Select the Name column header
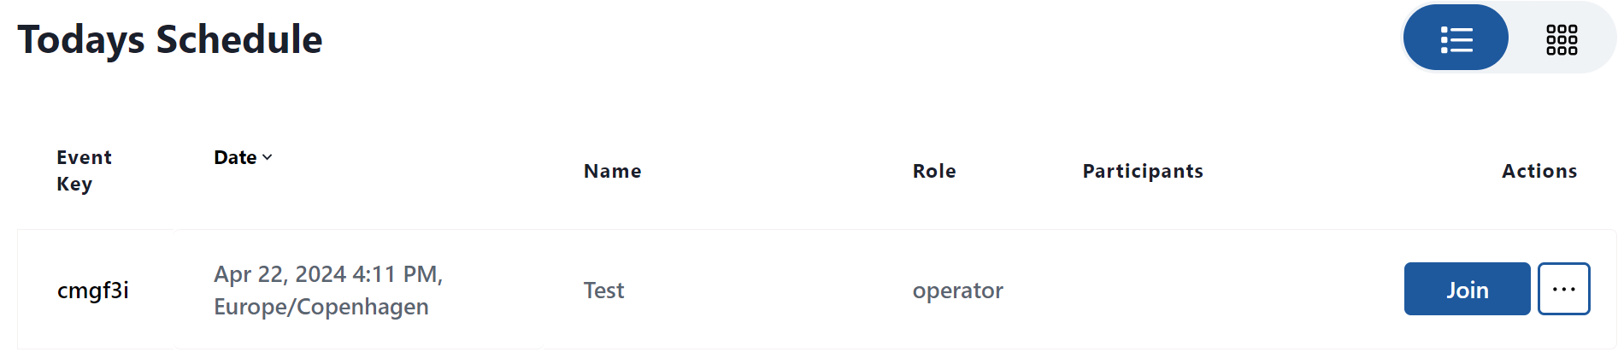The width and height of the screenshot is (1618, 358). 612,171
